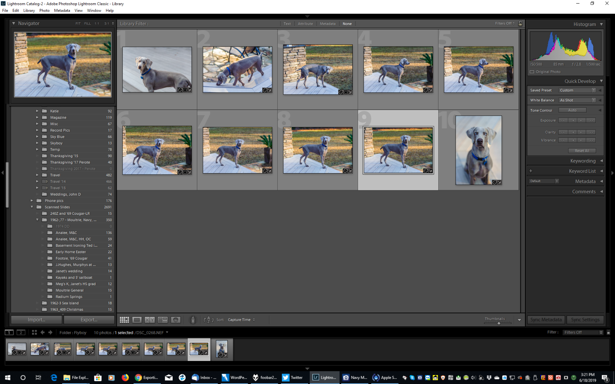Expand the Katie folder
Screen dimensions: 615x384
[x=37, y=111]
